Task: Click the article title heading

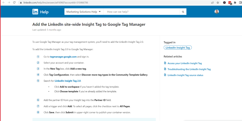Action: (x=89, y=24)
